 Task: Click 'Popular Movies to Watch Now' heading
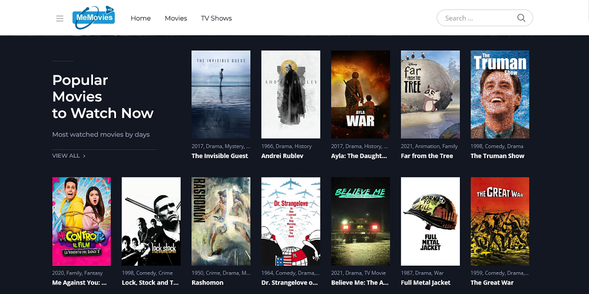coord(103,96)
